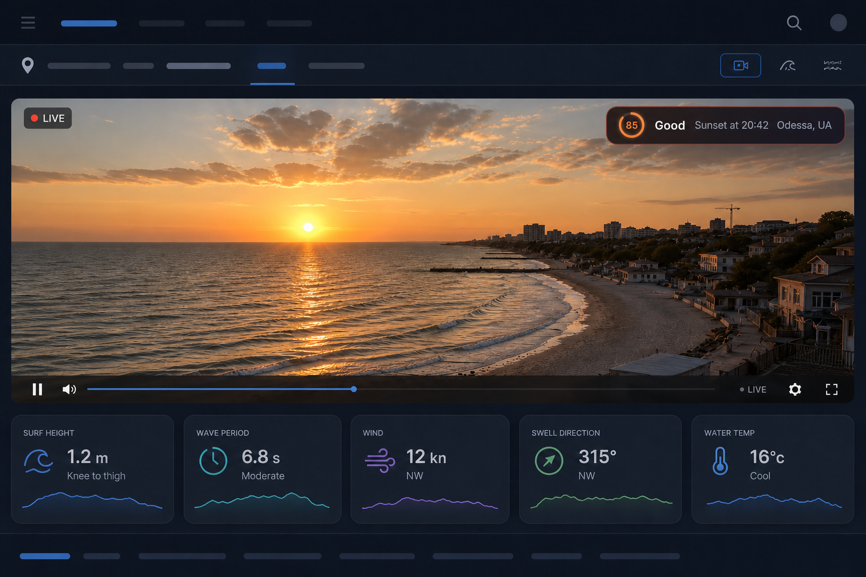Click the wave period clock icon

click(213, 461)
